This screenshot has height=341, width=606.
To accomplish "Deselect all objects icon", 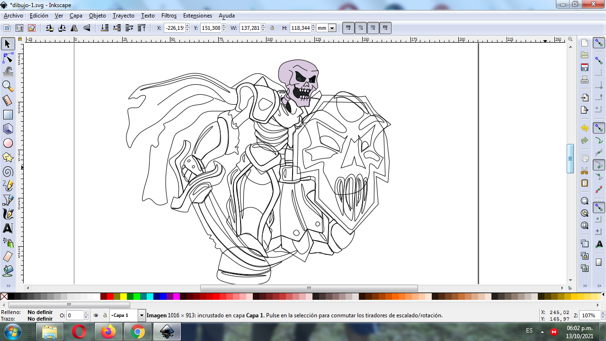I will pyautogui.click(x=32, y=28).
